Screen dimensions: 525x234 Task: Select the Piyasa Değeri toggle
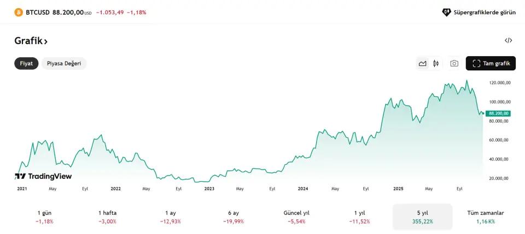coord(64,63)
